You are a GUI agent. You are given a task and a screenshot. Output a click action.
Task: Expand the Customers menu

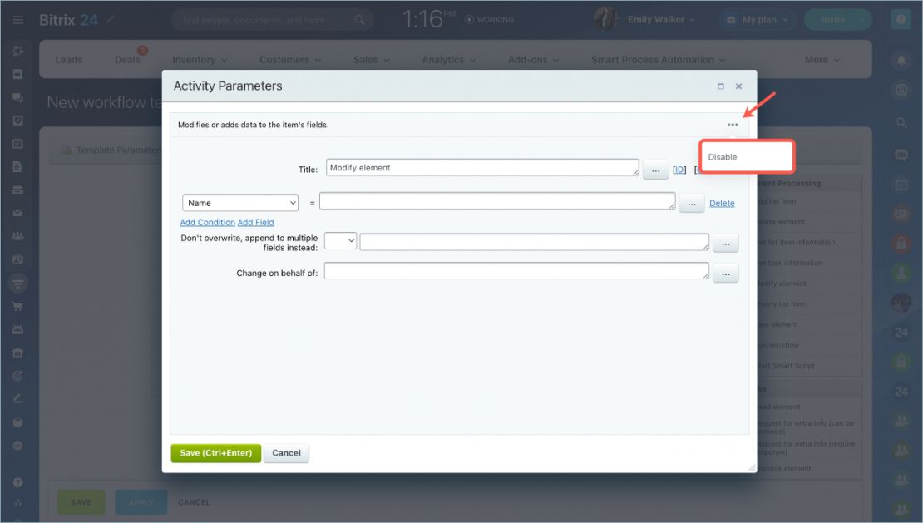click(290, 60)
